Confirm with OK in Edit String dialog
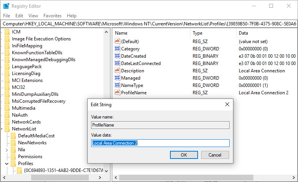 pos(184,155)
